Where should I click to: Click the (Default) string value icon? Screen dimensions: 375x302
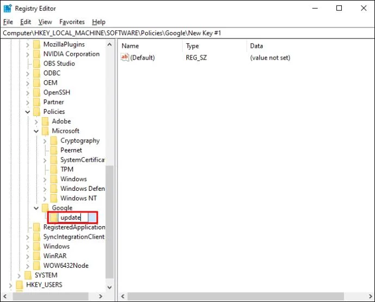125,57
